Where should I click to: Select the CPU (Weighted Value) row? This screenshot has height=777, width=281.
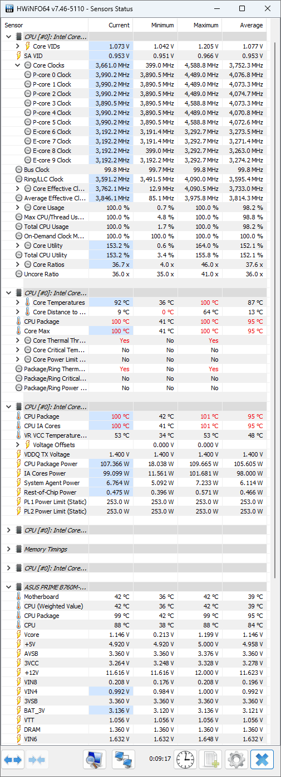click(x=134, y=606)
